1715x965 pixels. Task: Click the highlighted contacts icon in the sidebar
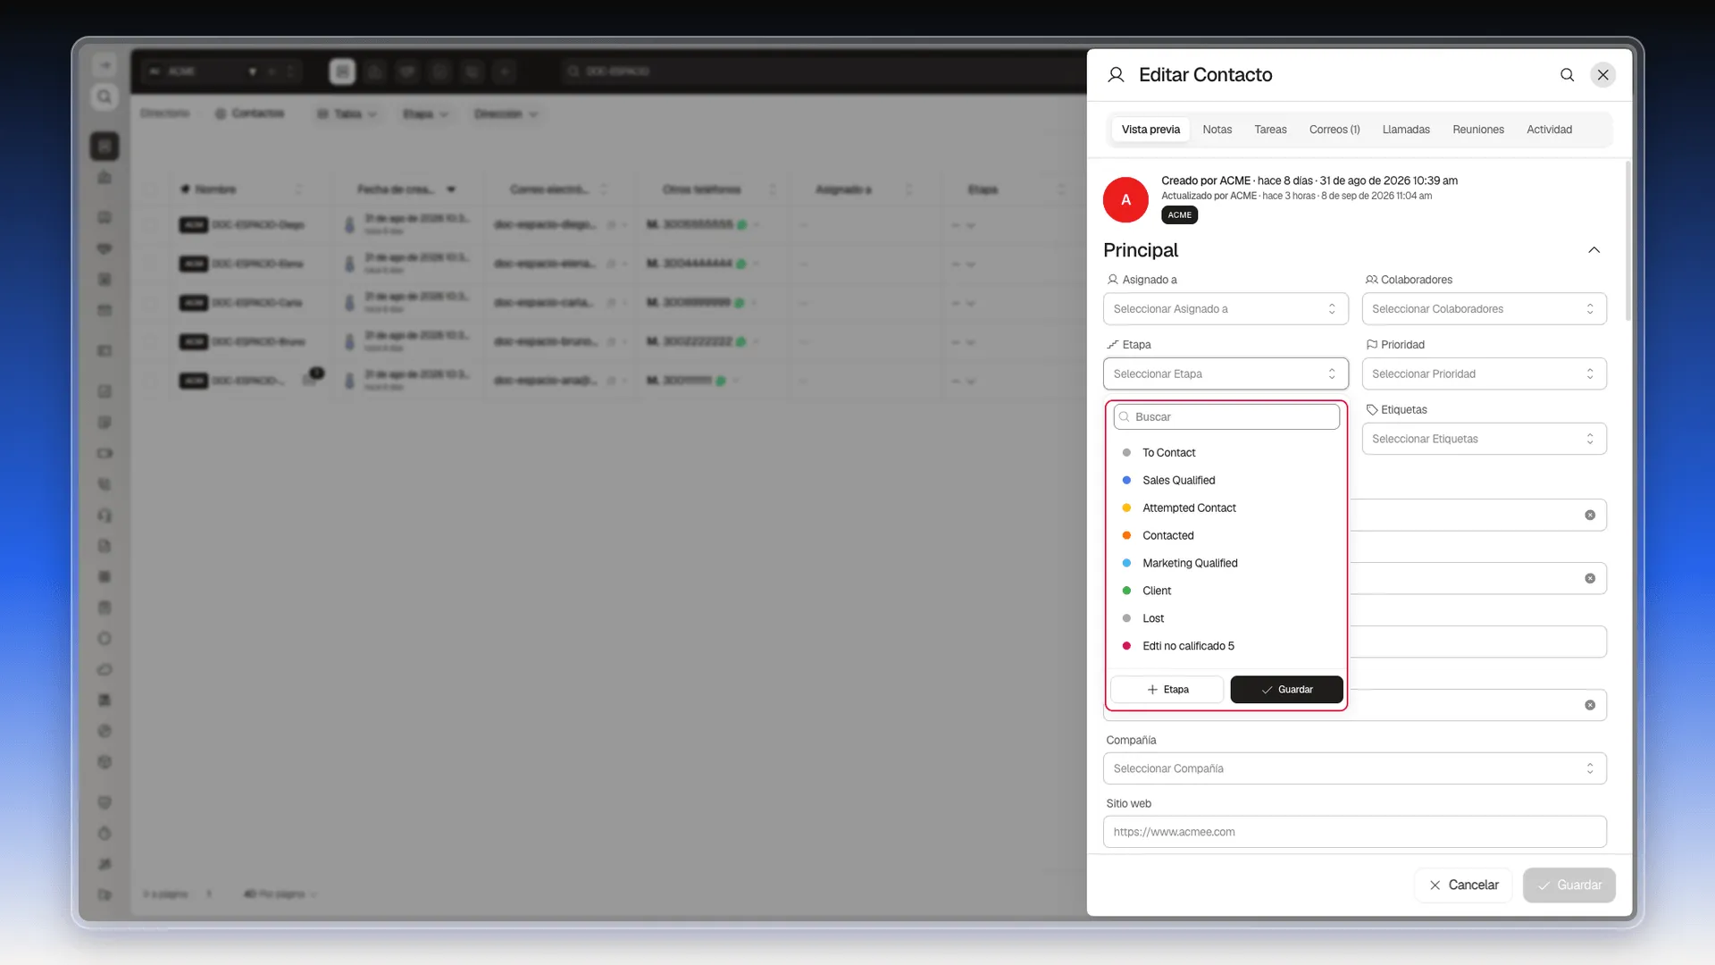point(105,147)
